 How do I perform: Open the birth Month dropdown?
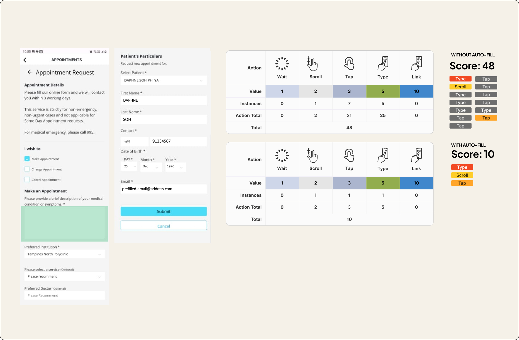[x=151, y=167]
